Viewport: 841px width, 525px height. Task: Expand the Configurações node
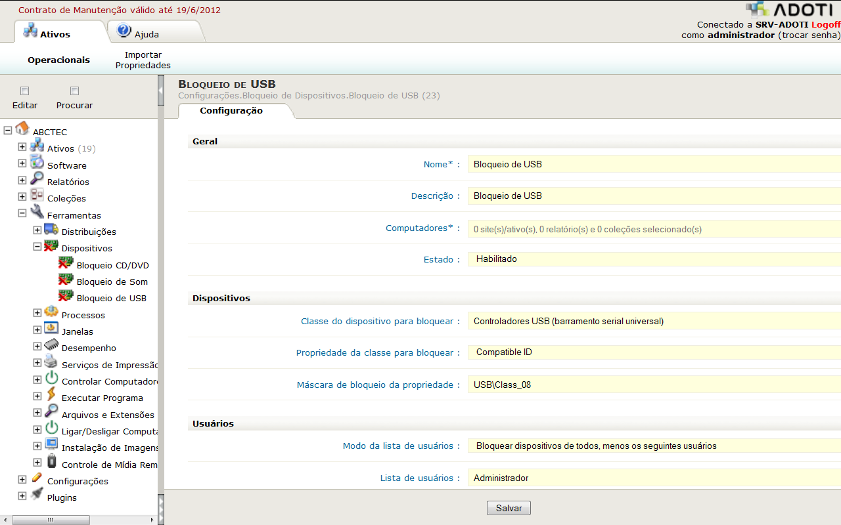(x=22, y=479)
